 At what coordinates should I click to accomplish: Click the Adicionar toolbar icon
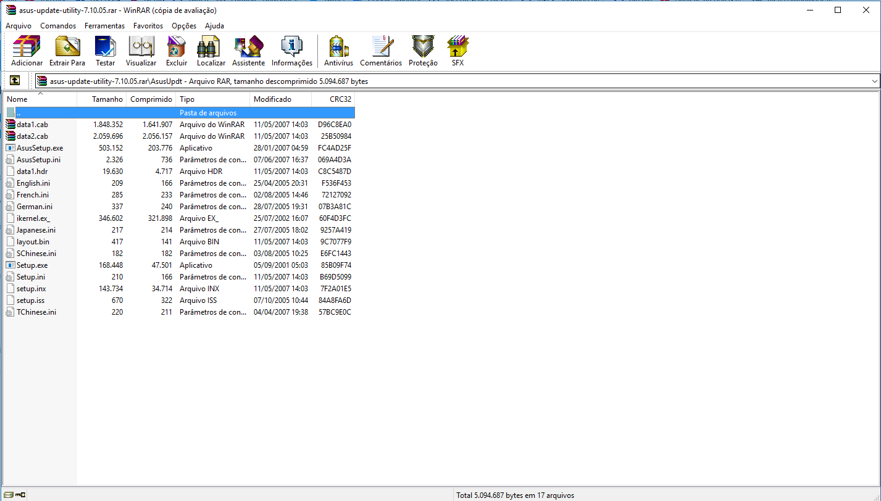pos(27,51)
